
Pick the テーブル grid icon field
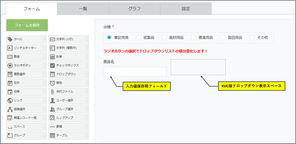coord(52,136)
